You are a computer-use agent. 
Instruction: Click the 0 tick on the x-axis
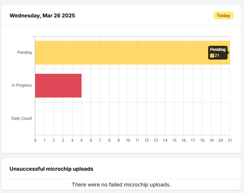point(35,141)
